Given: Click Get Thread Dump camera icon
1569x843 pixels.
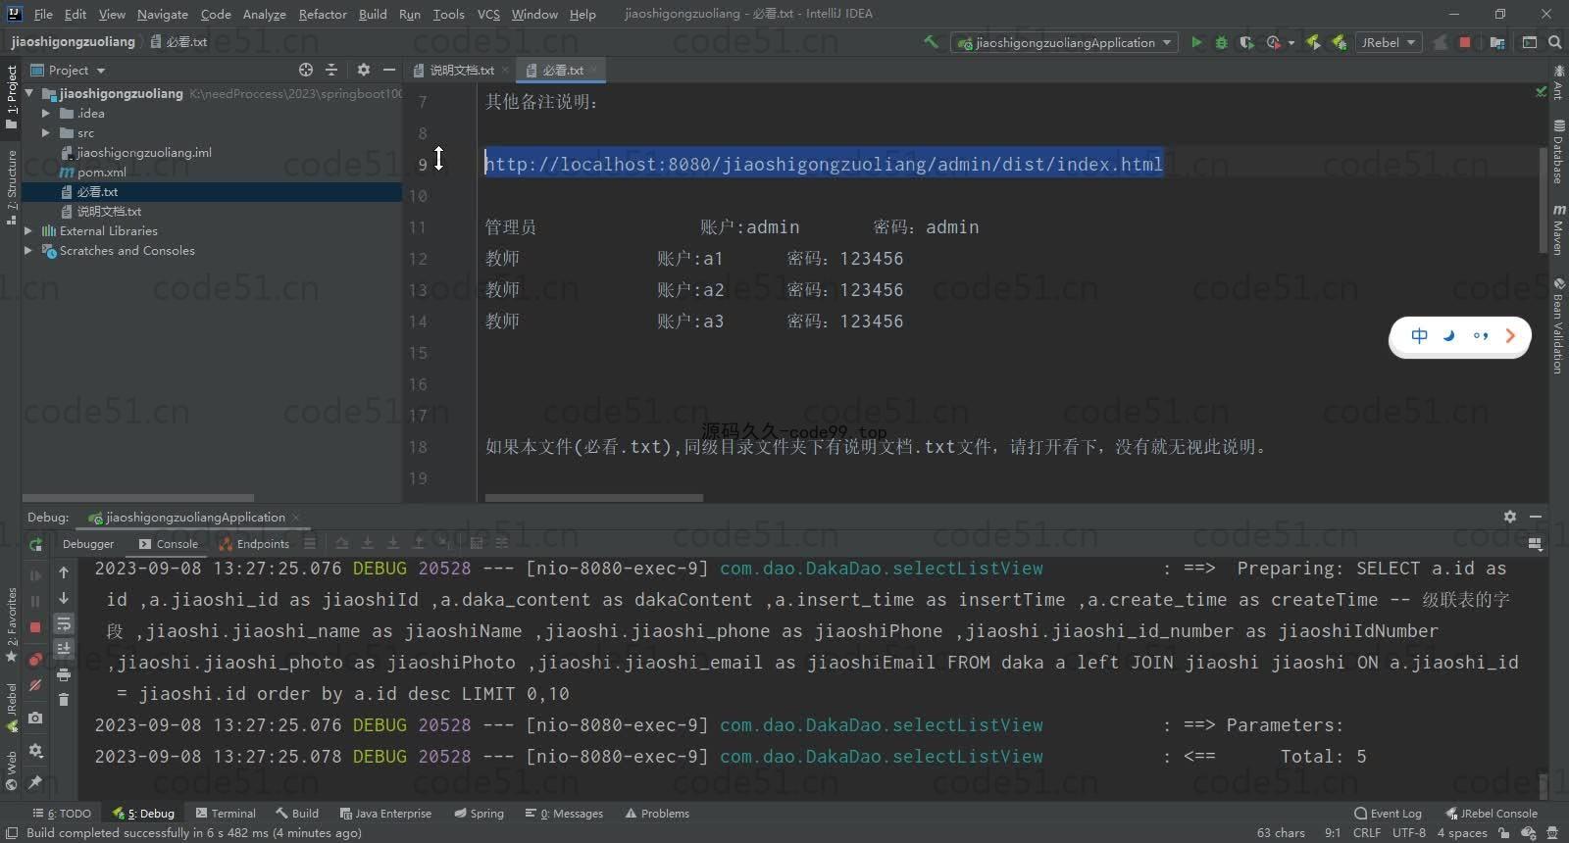Looking at the screenshot, I should (35, 718).
